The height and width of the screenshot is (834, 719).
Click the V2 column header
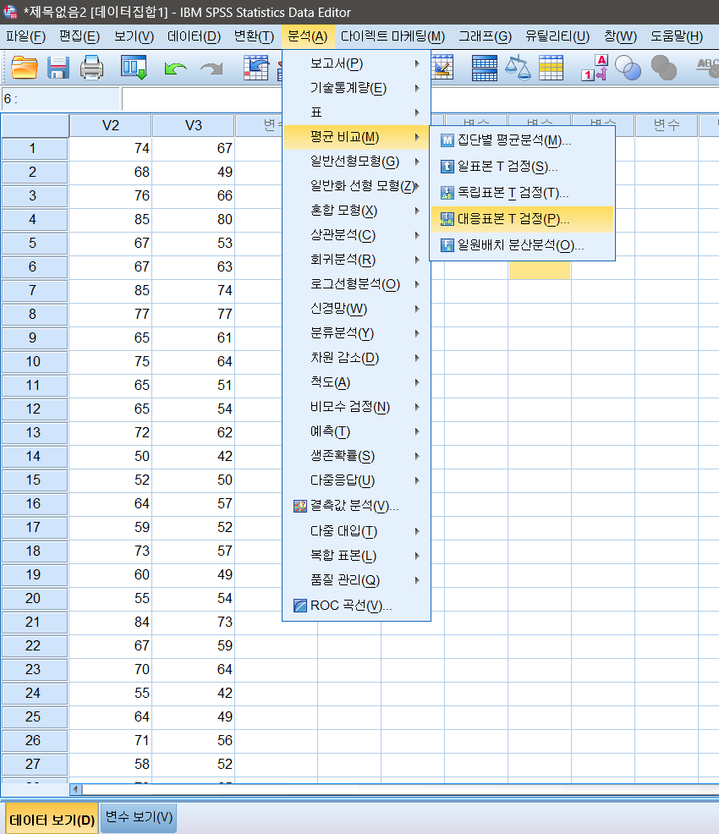[x=111, y=125]
